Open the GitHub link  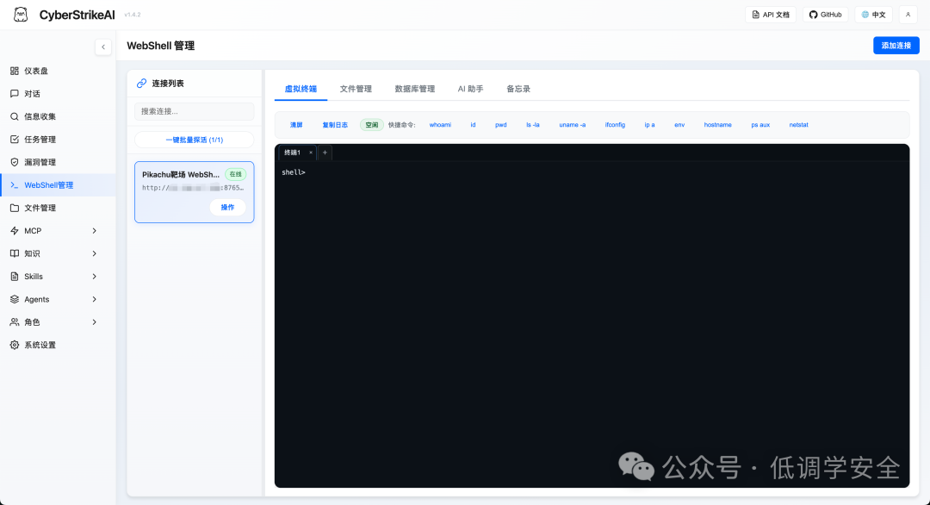(x=826, y=15)
